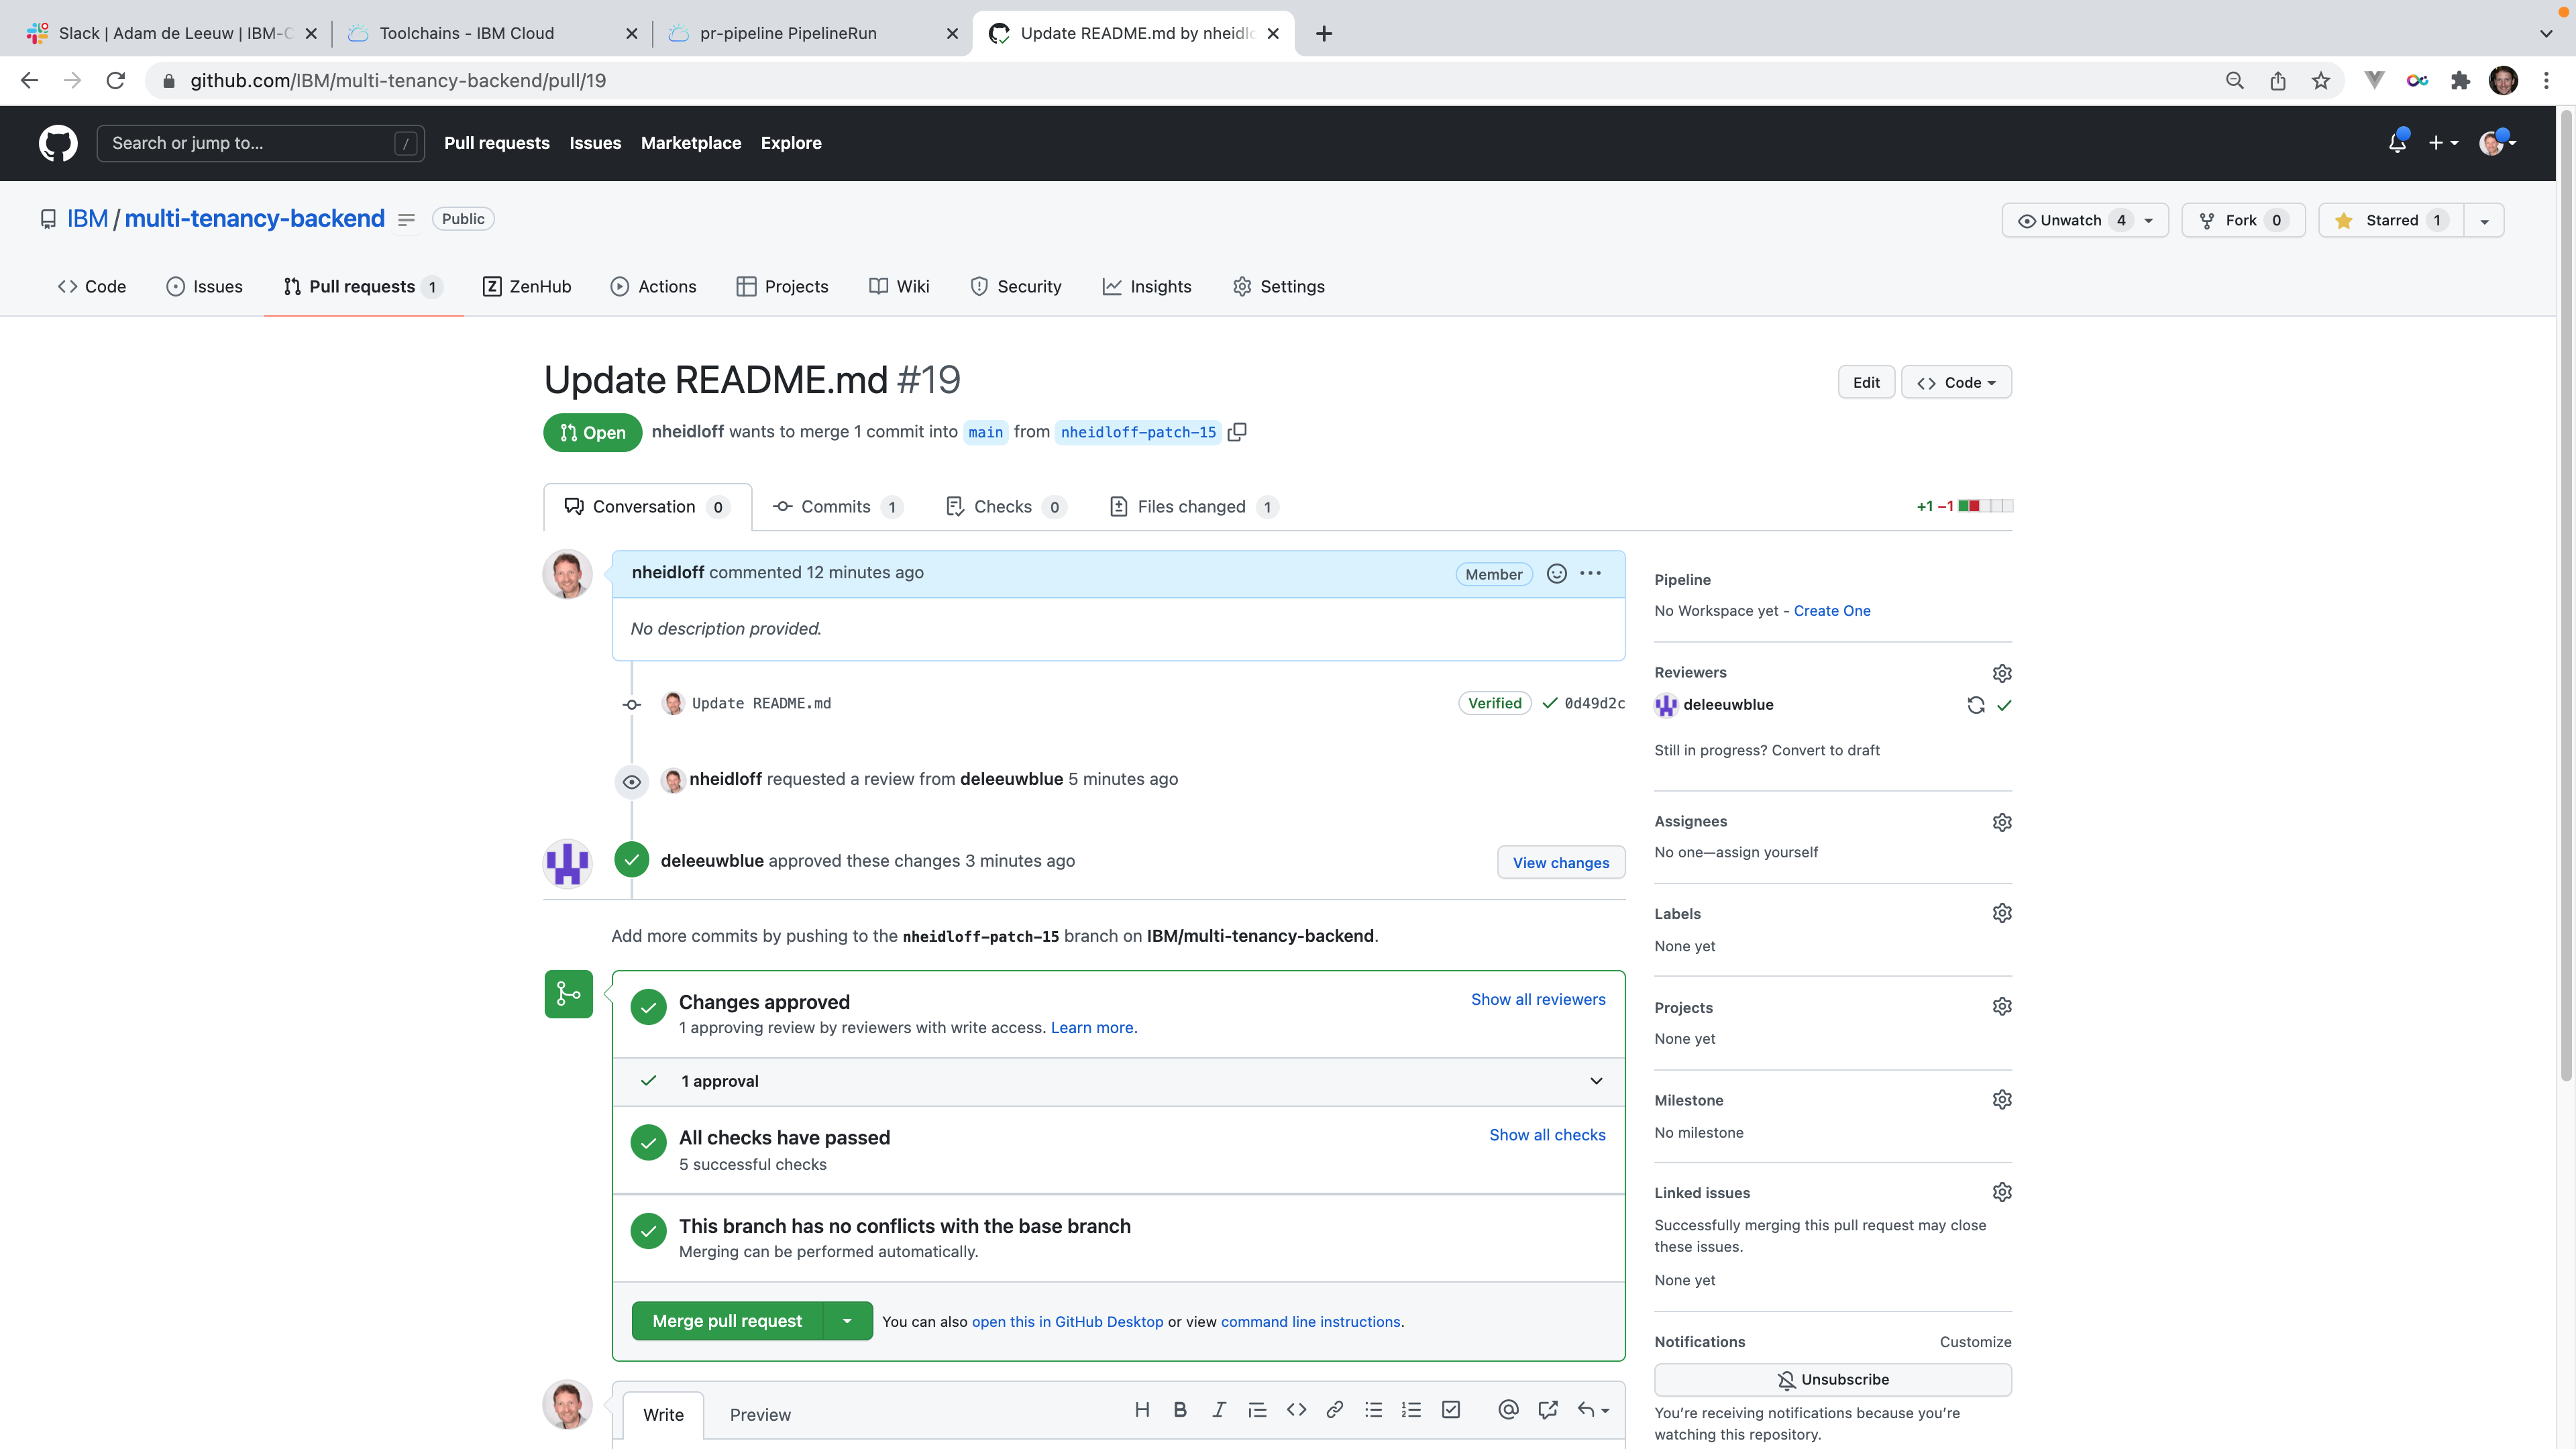Re-request review from deleeuwblue

tap(1975, 705)
